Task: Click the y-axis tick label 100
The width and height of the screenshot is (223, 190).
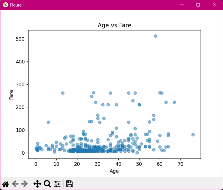Action: [20, 130]
